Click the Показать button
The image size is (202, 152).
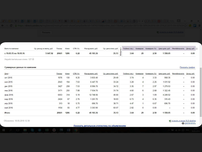point(46,32)
